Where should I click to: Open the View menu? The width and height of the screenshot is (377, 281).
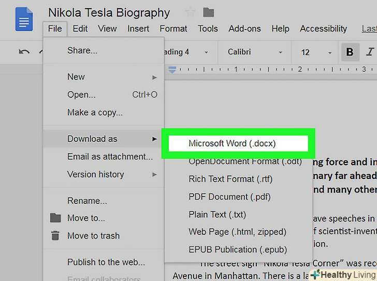[107, 29]
